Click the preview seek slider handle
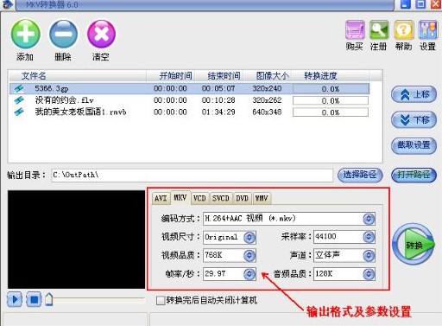Screen dimensions: 442x326 click(49, 299)
